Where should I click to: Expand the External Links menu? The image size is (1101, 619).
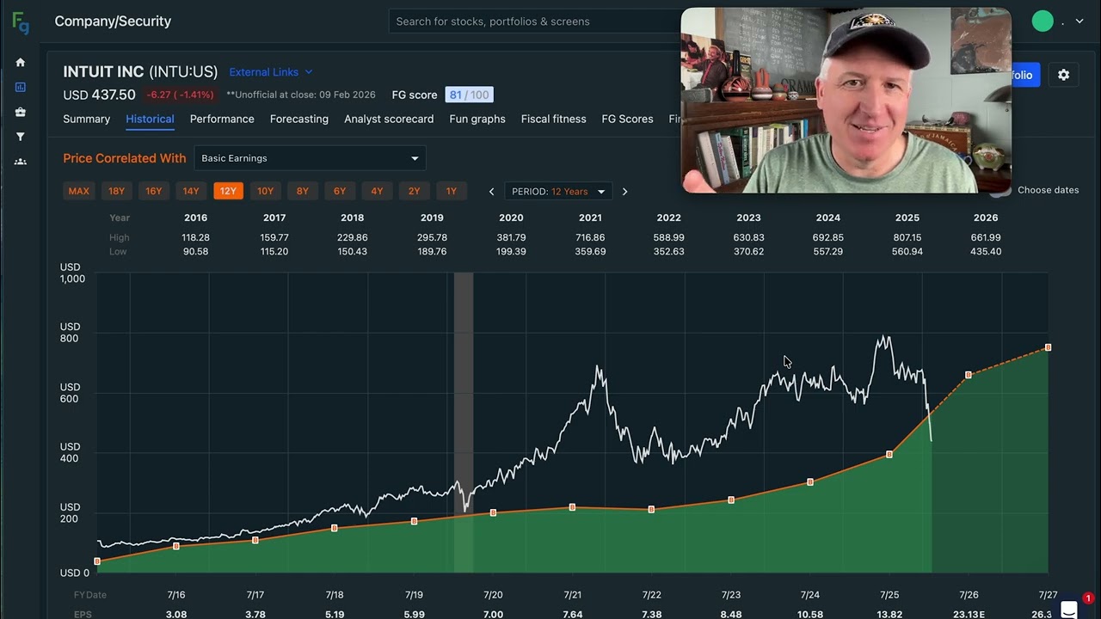[271, 72]
